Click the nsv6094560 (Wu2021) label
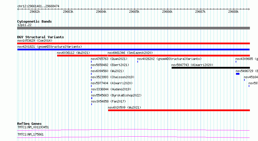 point(107,71)
